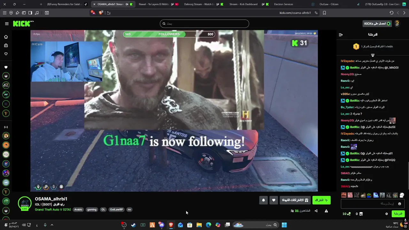The image size is (409, 230).
Task: Open the emoji picker in the message box
Action: [x=399, y=204]
